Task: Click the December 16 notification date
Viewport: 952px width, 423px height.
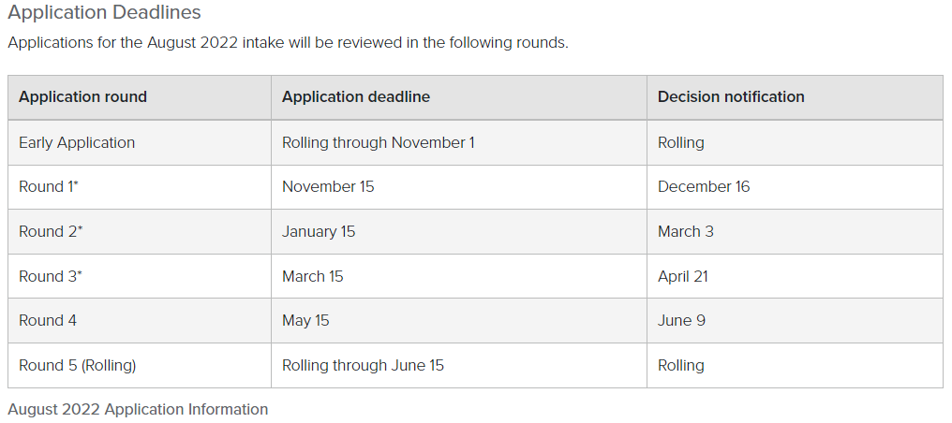Action: coord(704,186)
